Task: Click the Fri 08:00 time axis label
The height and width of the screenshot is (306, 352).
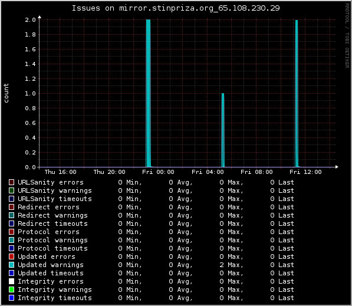Action: pos(256,172)
